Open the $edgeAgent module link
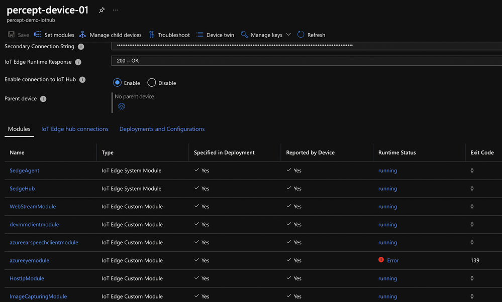The width and height of the screenshot is (502, 302). [25, 171]
